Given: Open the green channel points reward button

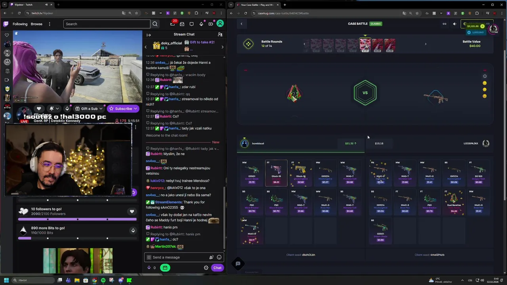Looking at the screenshot, I should pos(165,268).
